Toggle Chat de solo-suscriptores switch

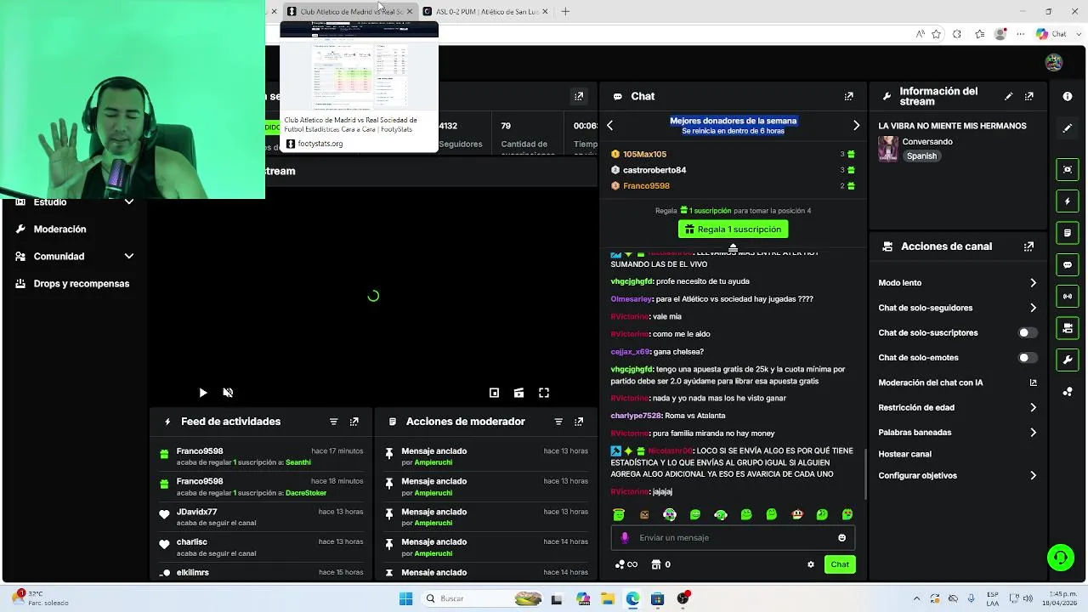coord(1028,333)
